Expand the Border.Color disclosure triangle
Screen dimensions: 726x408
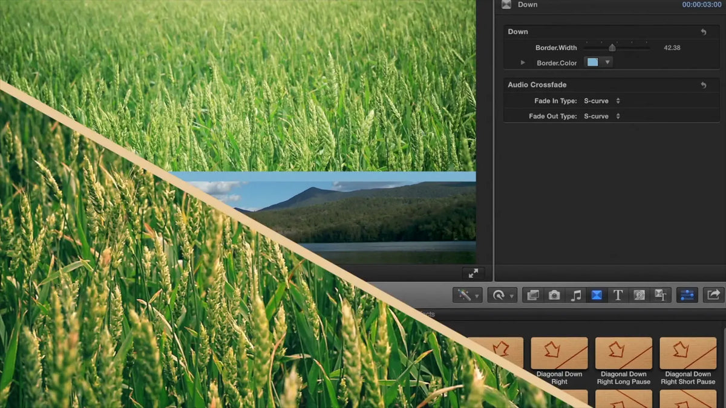(x=523, y=63)
